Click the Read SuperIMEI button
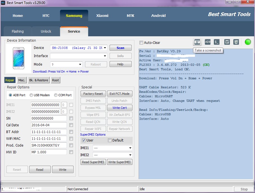 pyautogui.click(x=93, y=162)
